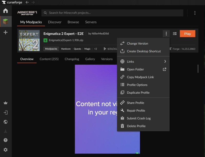This screenshot has width=205, height=157.
Task: Click the server hosting icon beside Play
Action: [x=175, y=34]
